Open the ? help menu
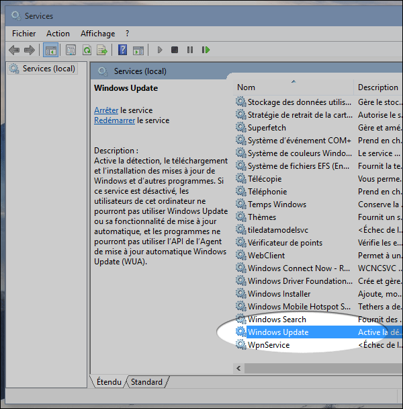The image size is (403, 409). coord(127,34)
